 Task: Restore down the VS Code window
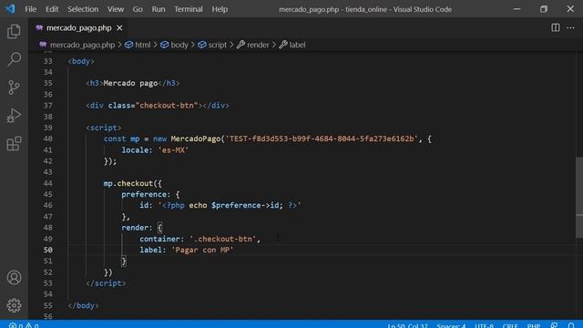click(x=544, y=9)
